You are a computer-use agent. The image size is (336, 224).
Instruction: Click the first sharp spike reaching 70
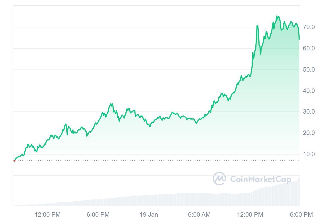257,26
